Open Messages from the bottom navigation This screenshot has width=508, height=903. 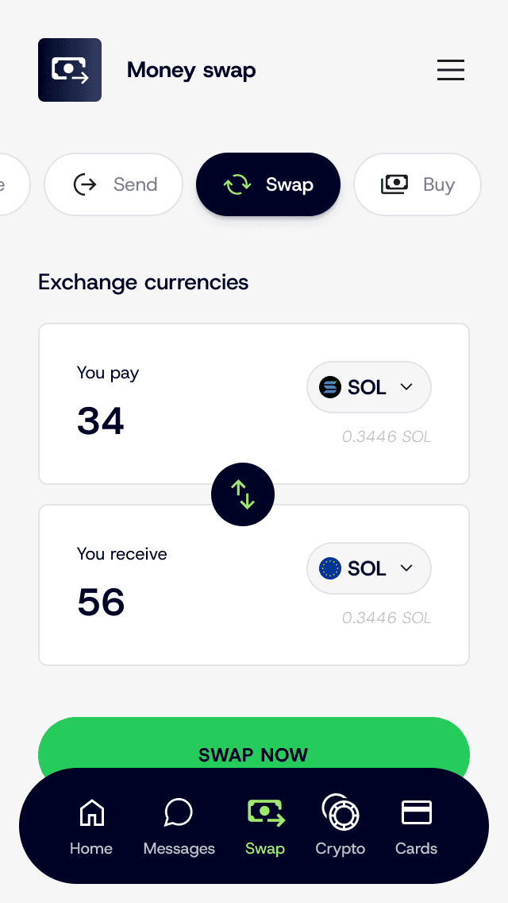pyautogui.click(x=178, y=812)
